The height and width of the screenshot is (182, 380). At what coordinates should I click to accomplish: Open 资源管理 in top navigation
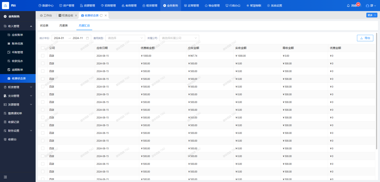[87, 6]
